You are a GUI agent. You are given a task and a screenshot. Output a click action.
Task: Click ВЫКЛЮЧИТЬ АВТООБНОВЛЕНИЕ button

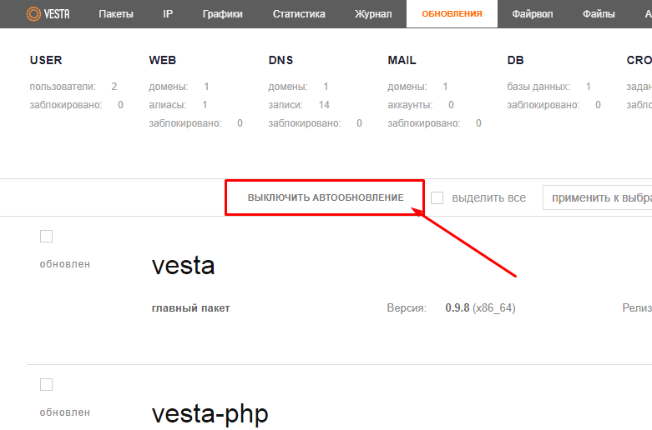[325, 197]
